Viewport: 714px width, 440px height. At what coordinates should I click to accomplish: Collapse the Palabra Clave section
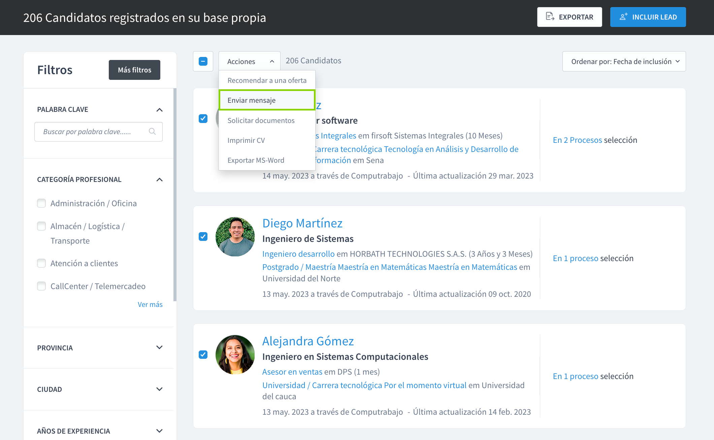click(159, 109)
